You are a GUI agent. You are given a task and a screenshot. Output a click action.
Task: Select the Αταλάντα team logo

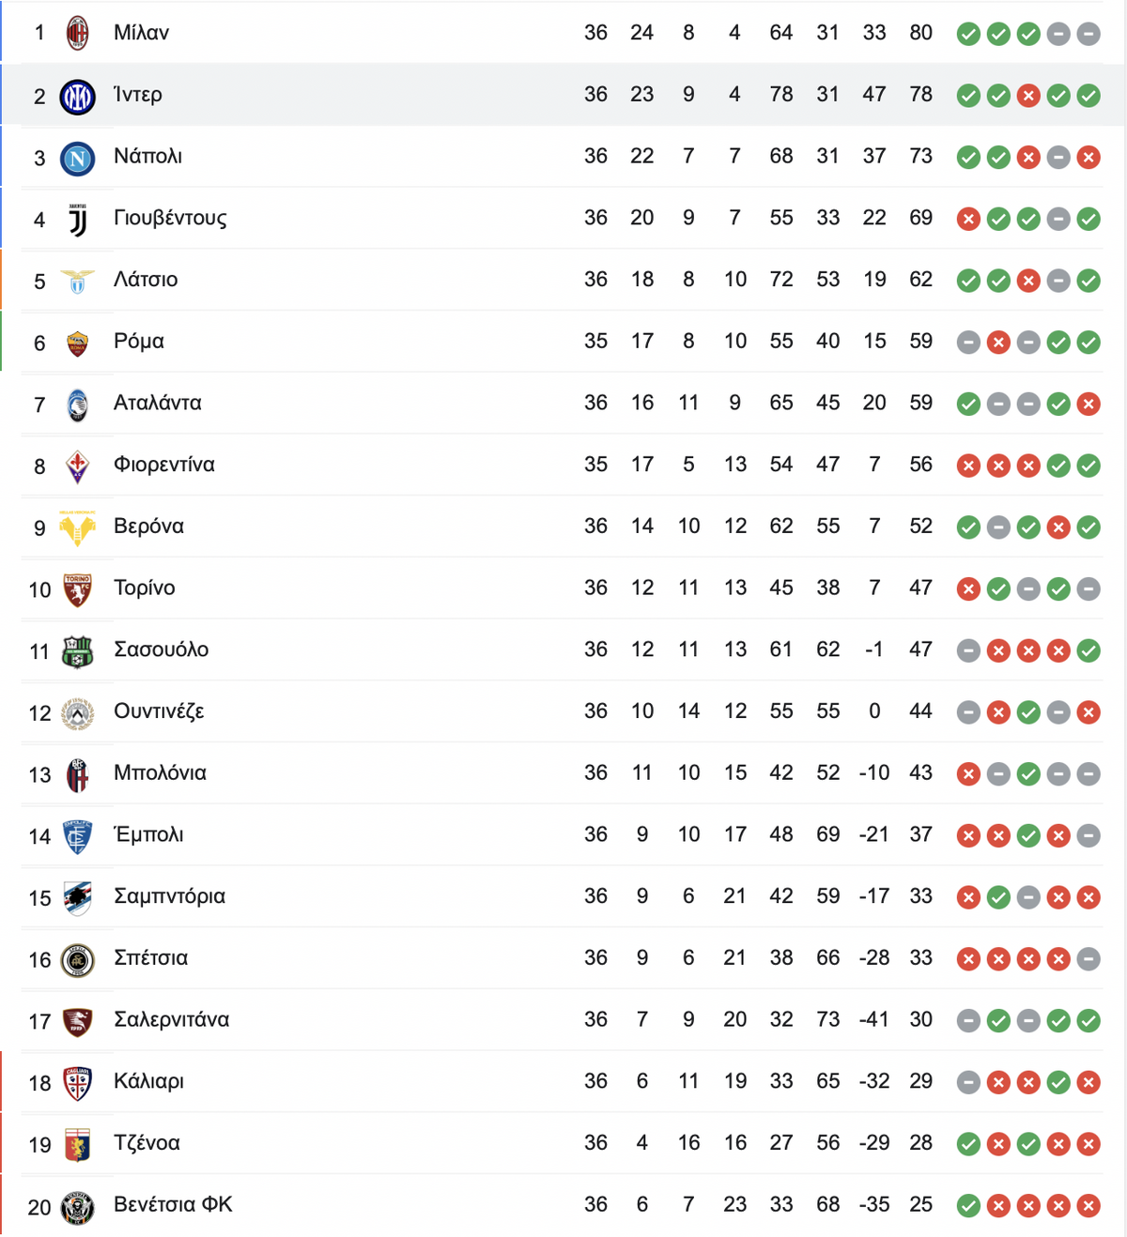tap(78, 405)
